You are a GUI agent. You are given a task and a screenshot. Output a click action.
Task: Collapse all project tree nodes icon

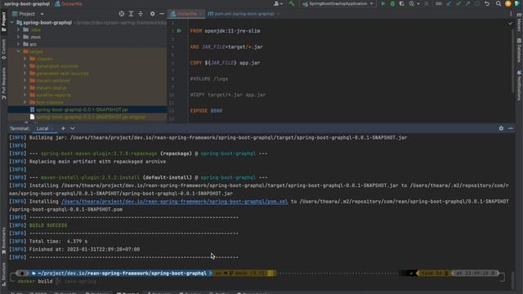[141, 14]
